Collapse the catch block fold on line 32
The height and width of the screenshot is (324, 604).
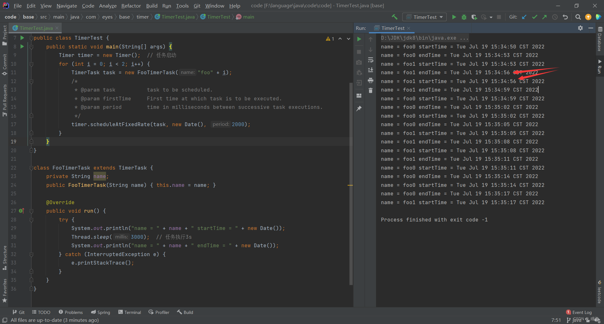pyautogui.click(x=31, y=254)
